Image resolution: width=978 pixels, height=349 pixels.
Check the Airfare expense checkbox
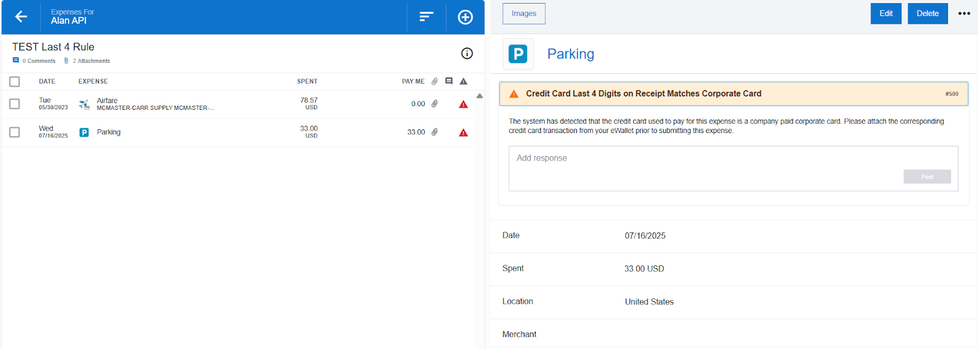tap(15, 104)
